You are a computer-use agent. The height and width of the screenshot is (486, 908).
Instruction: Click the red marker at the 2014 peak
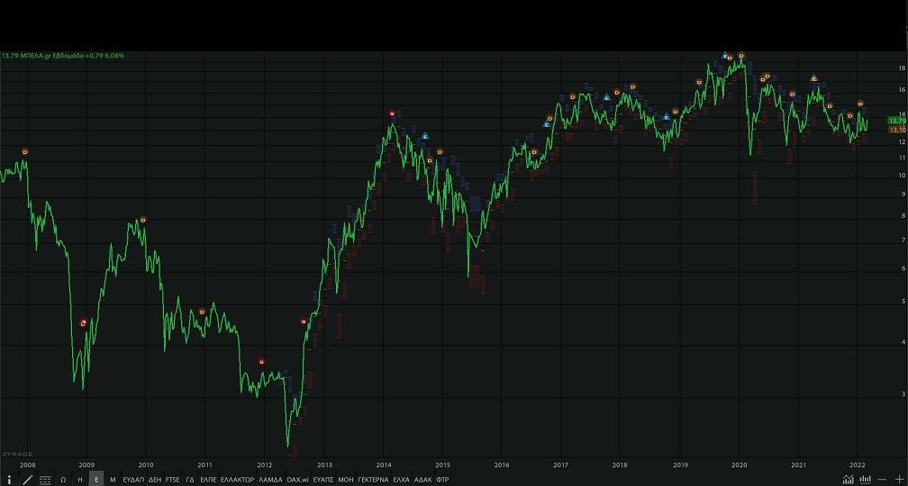392,113
